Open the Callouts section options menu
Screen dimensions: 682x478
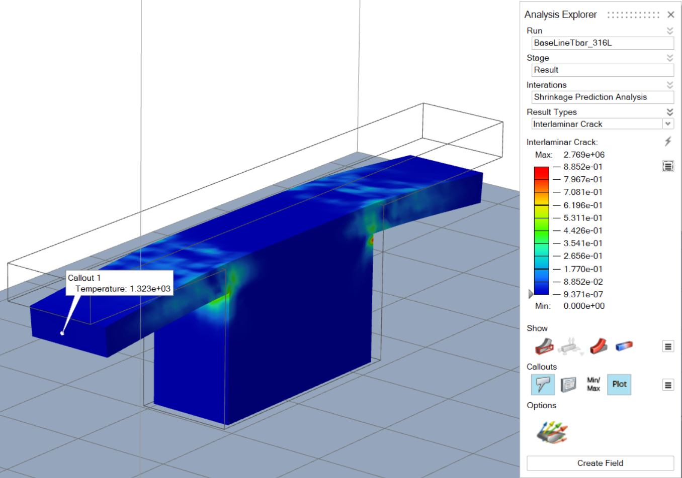click(x=668, y=385)
